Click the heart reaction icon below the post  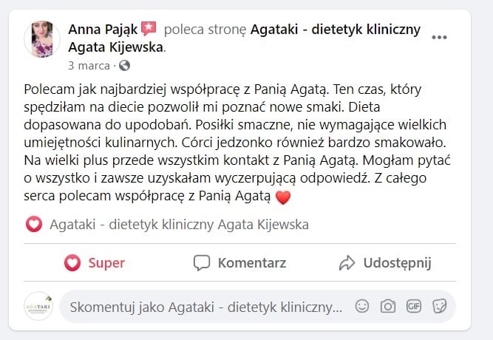click(33, 224)
